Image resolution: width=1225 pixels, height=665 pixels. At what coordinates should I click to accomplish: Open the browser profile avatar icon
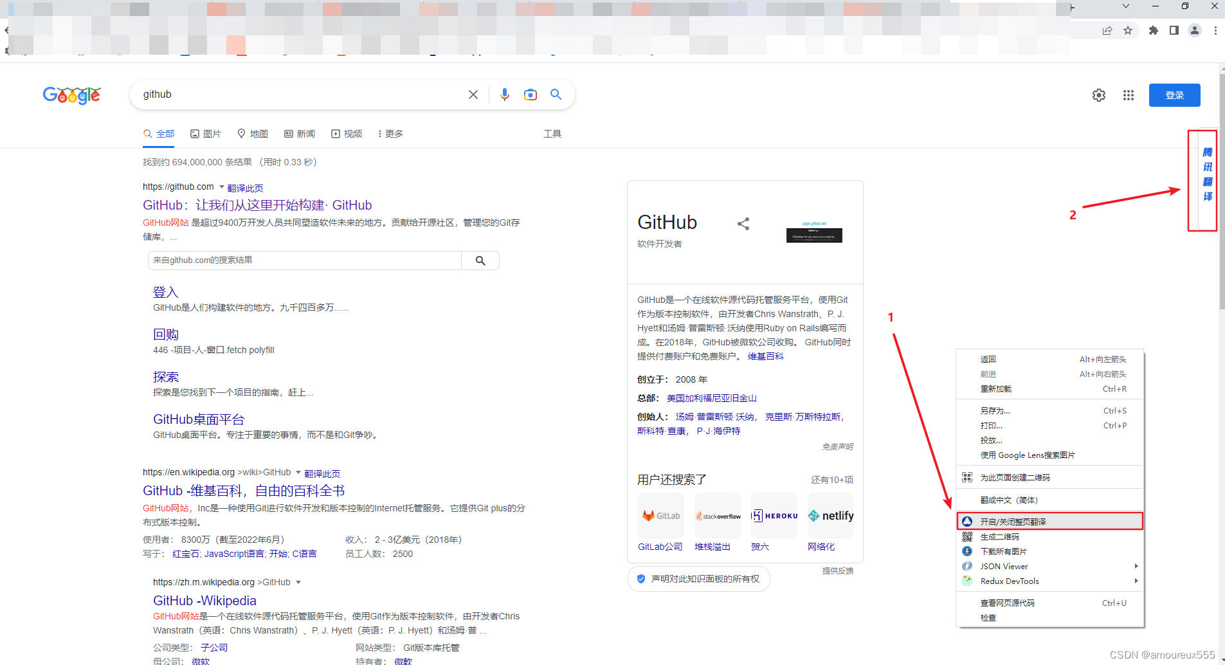[x=1194, y=30]
